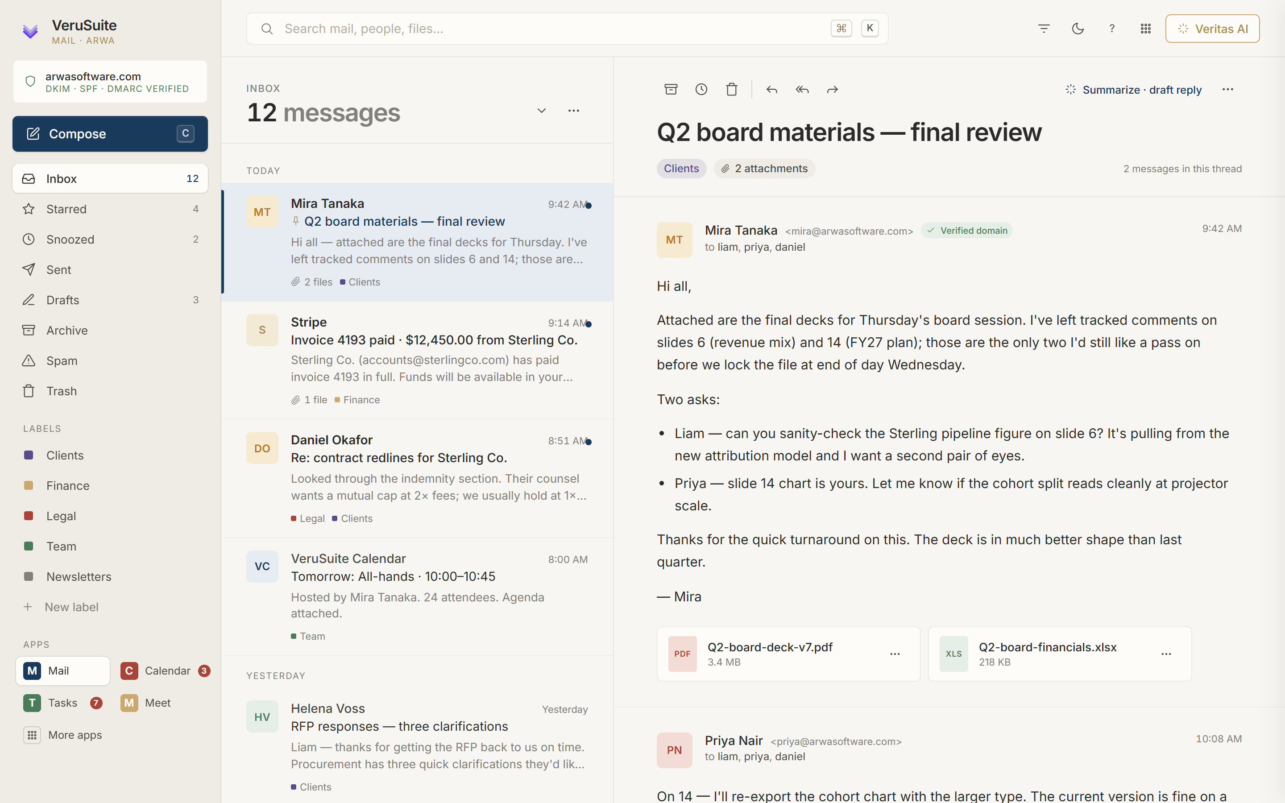
Task: Click Helena Voss HV avatar in list
Action: coord(262,716)
